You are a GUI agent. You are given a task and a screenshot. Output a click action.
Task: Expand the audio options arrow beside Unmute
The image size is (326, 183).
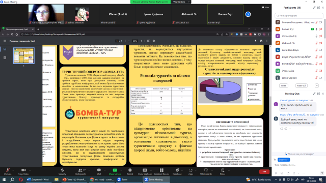pos(13,170)
